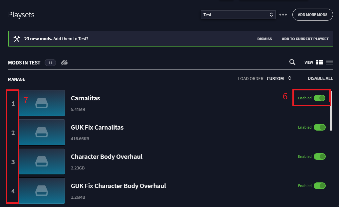The height and width of the screenshot is (207, 339).
Task: Open the Test playset dropdown
Action: (238, 15)
